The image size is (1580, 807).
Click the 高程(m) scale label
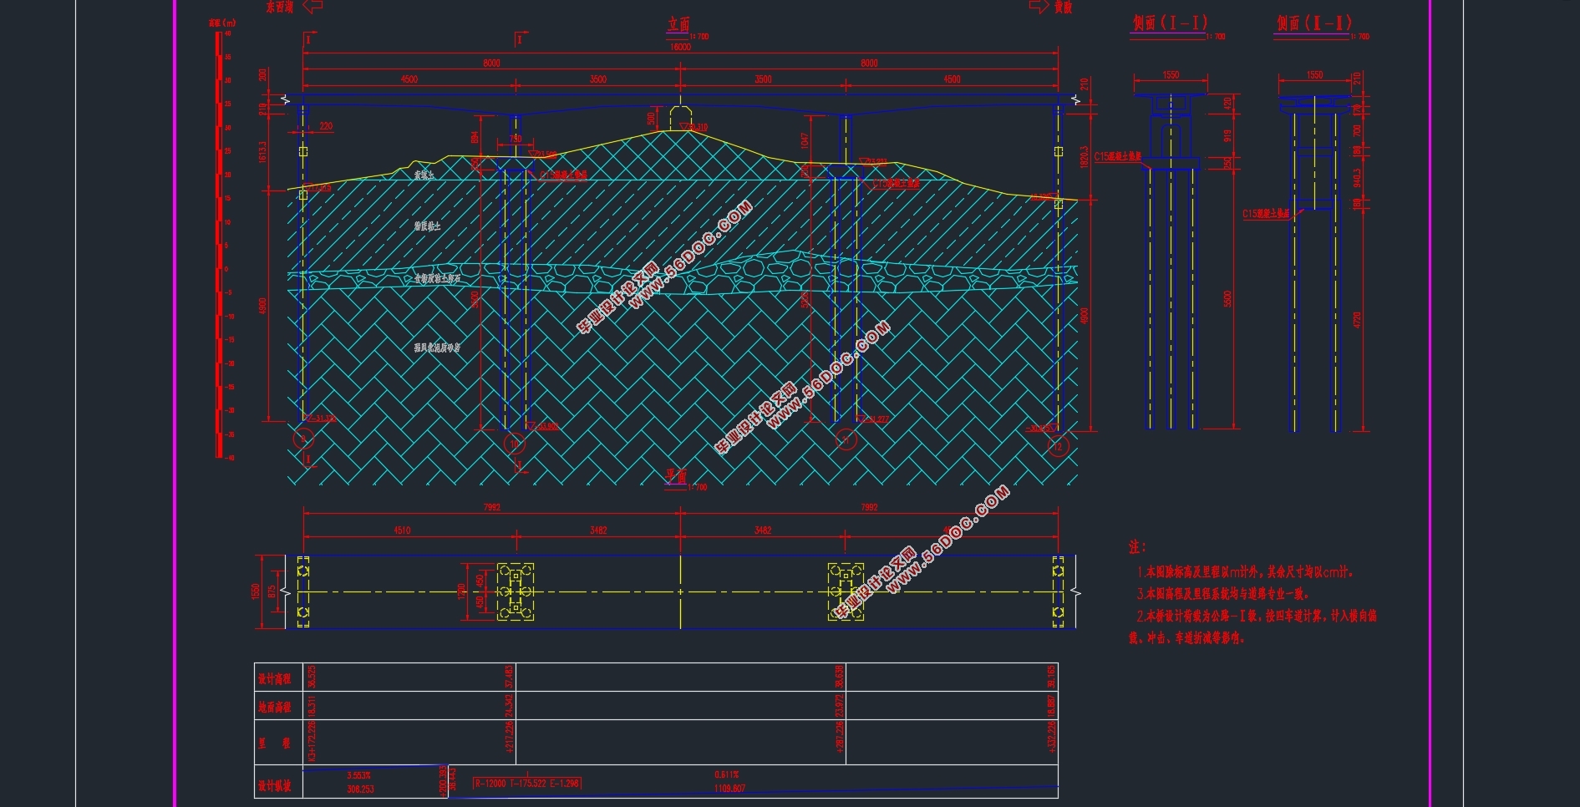pos(222,23)
